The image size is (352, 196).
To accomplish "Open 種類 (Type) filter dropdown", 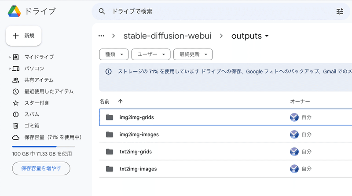I will coord(114,54).
